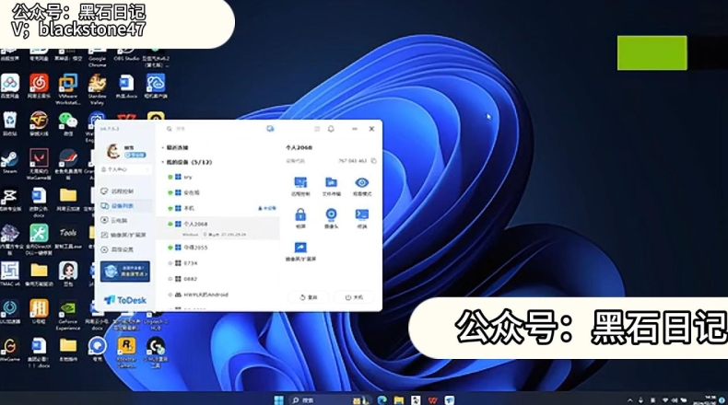Select the offline device 0734
The width and height of the screenshot is (728, 405).
(x=218, y=263)
